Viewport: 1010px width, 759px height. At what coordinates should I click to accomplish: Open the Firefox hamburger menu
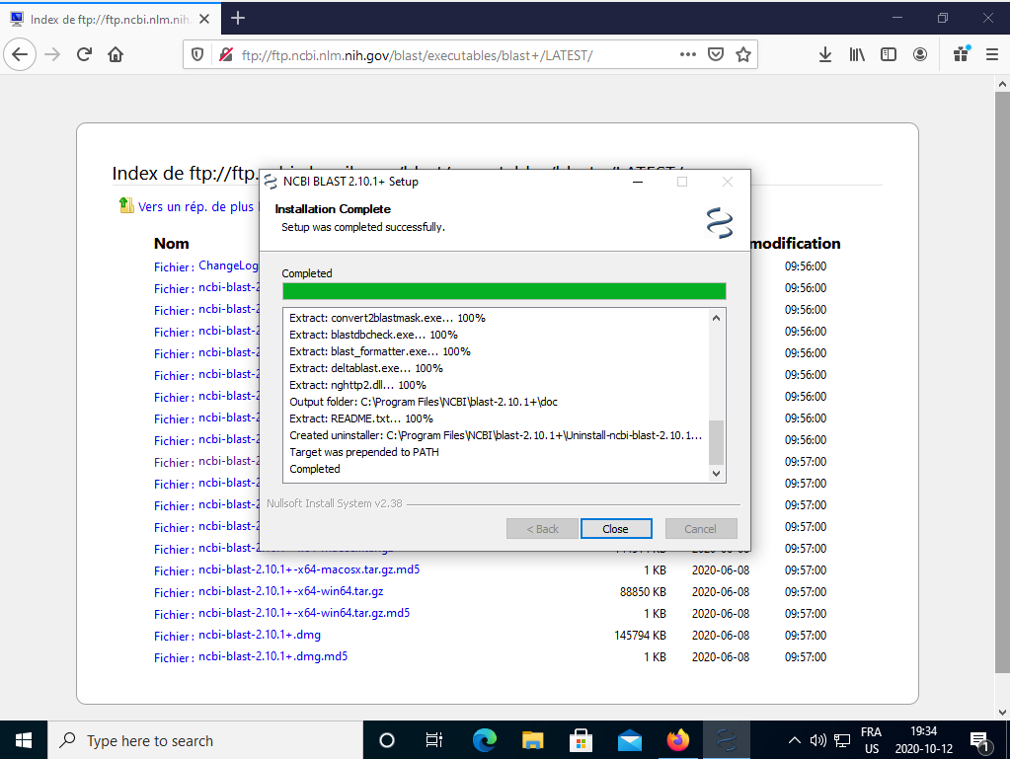pyautogui.click(x=990, y=55)
